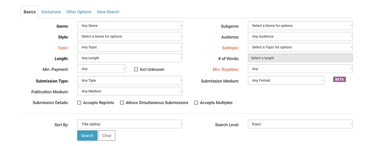373x146 pixels.
Task: Select the Basics tab
Action: (x=30, y=12)
